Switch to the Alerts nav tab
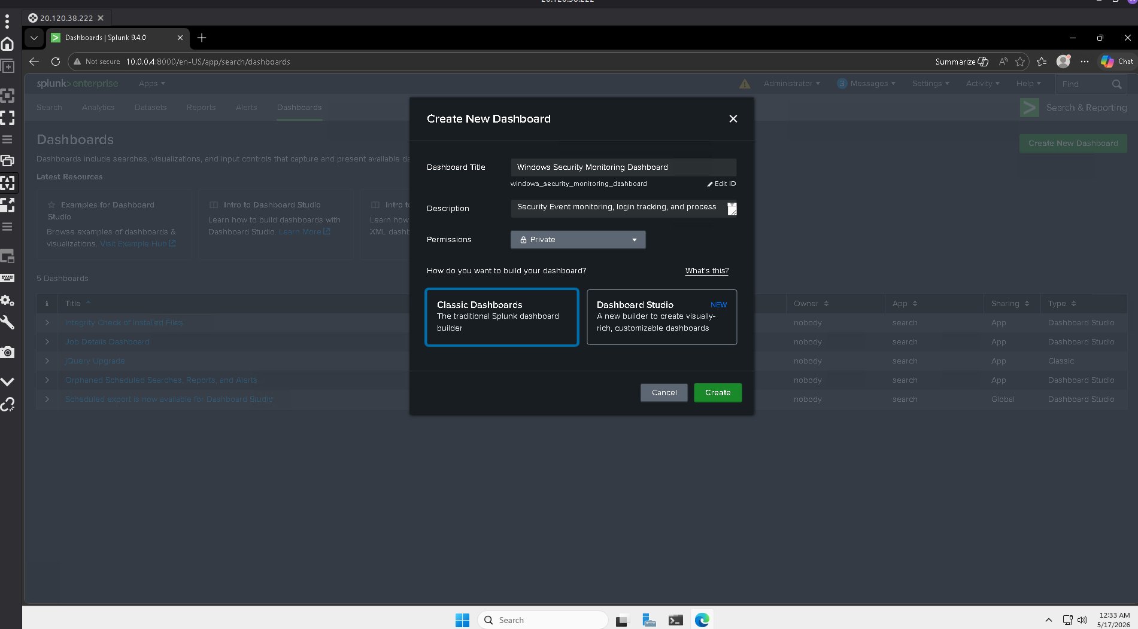Image resolution: width=1138 pixels, height=629 pixels. pyautogui.click(x=246, y=108)
